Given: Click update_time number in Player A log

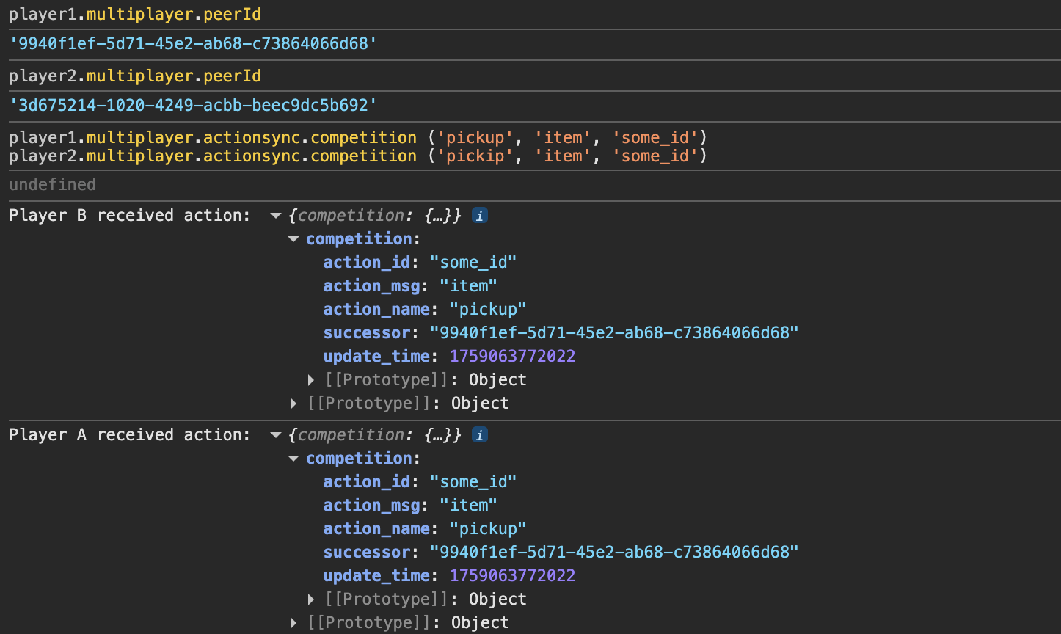Looking at the screenshot, I should pyautogui.click(x=512, y=576).
